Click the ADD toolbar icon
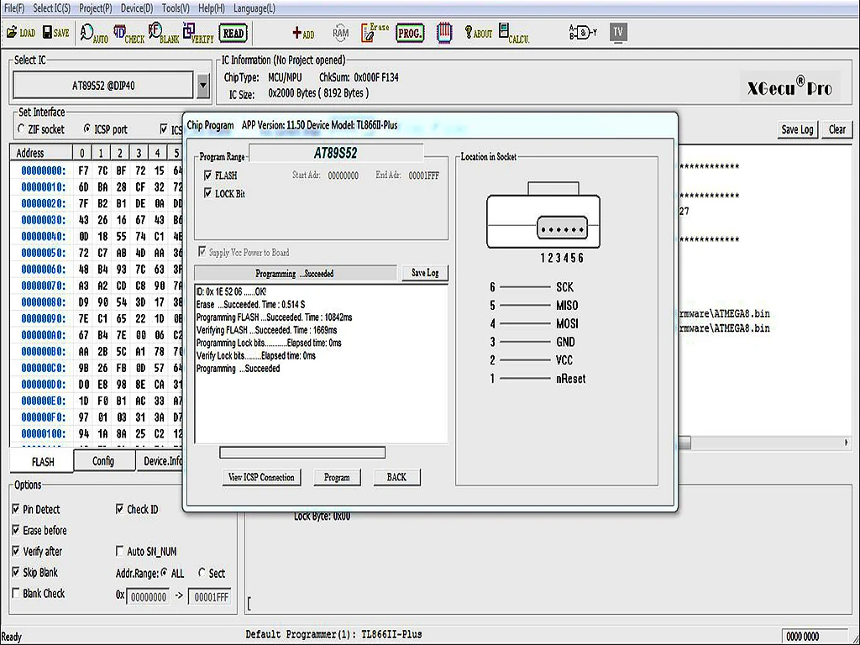Viewport: 860px width, 645px height. coord(303,34)
